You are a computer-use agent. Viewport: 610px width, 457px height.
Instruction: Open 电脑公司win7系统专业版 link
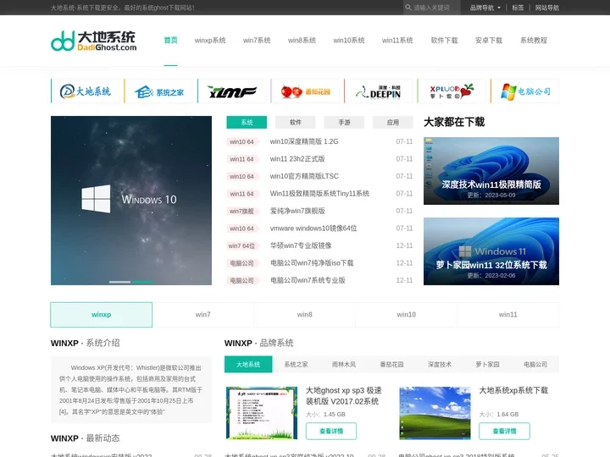(x=308, y=280)
